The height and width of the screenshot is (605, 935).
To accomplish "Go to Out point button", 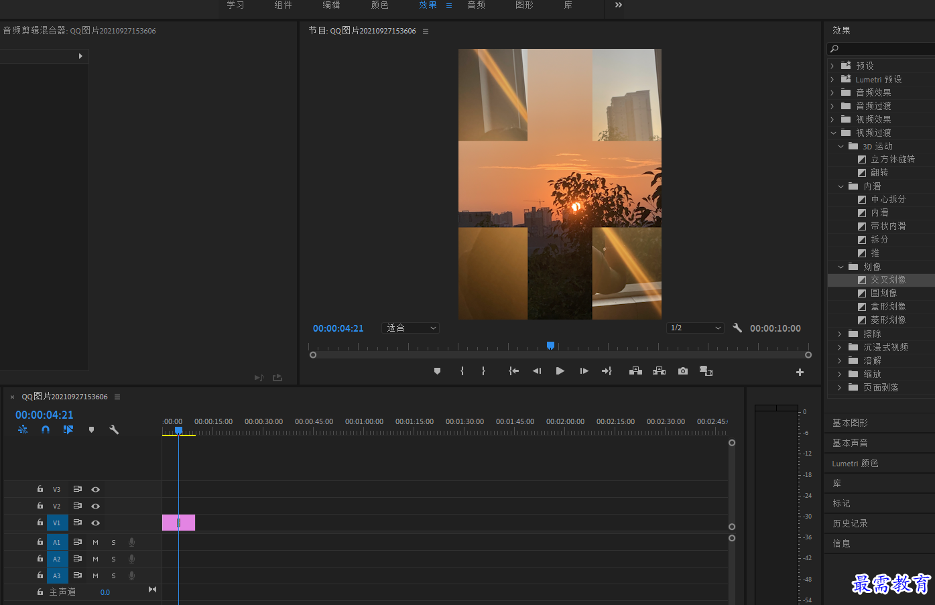I will (x=607, y=371).
